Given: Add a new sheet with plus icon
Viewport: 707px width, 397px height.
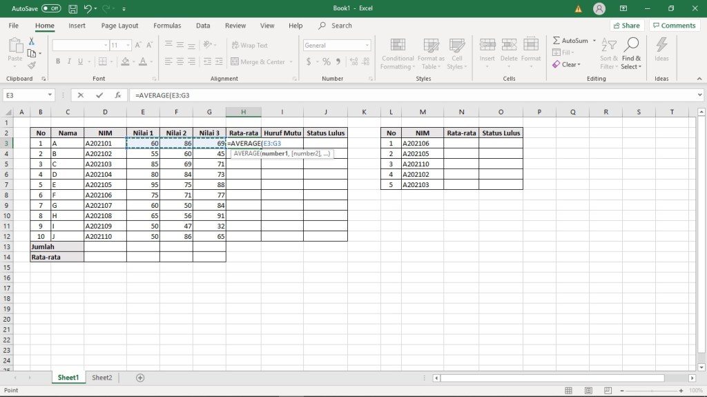Looking at the screenshot, I should [x=140, y=378].
